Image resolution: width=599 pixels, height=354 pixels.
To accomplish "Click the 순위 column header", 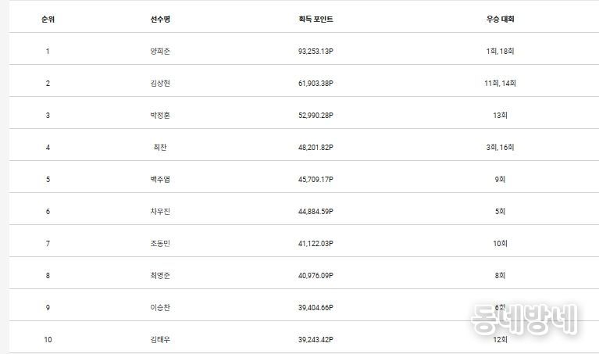I will pyautogui.click(x=48, y=20).
